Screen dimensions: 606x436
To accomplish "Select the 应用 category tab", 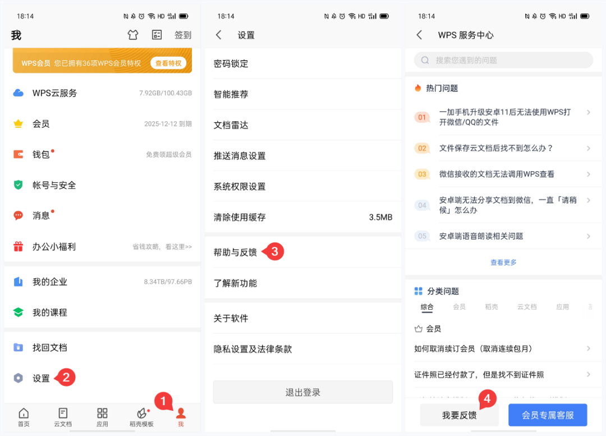I will click(562, 307).
